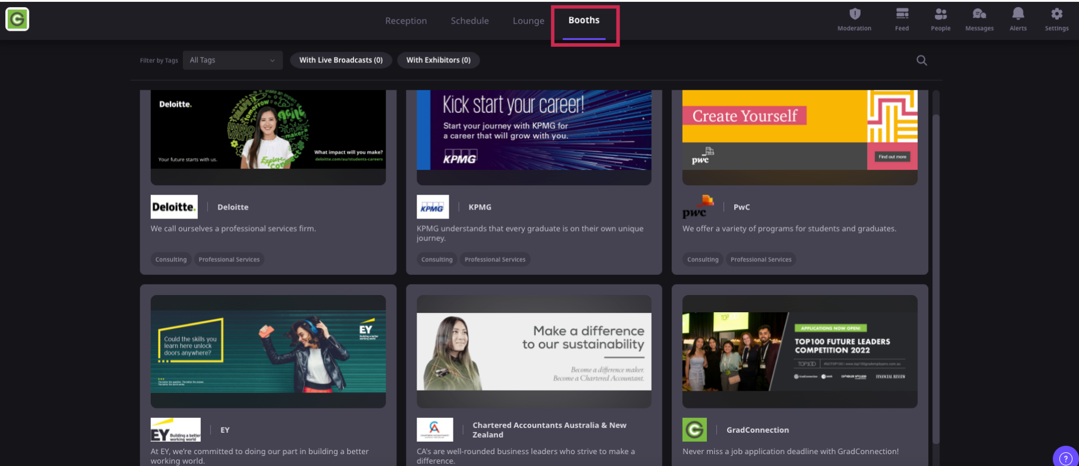Click the Deloitte logo icon
The width and height of the screenshot is (1079, 466).
coord(174,207)
